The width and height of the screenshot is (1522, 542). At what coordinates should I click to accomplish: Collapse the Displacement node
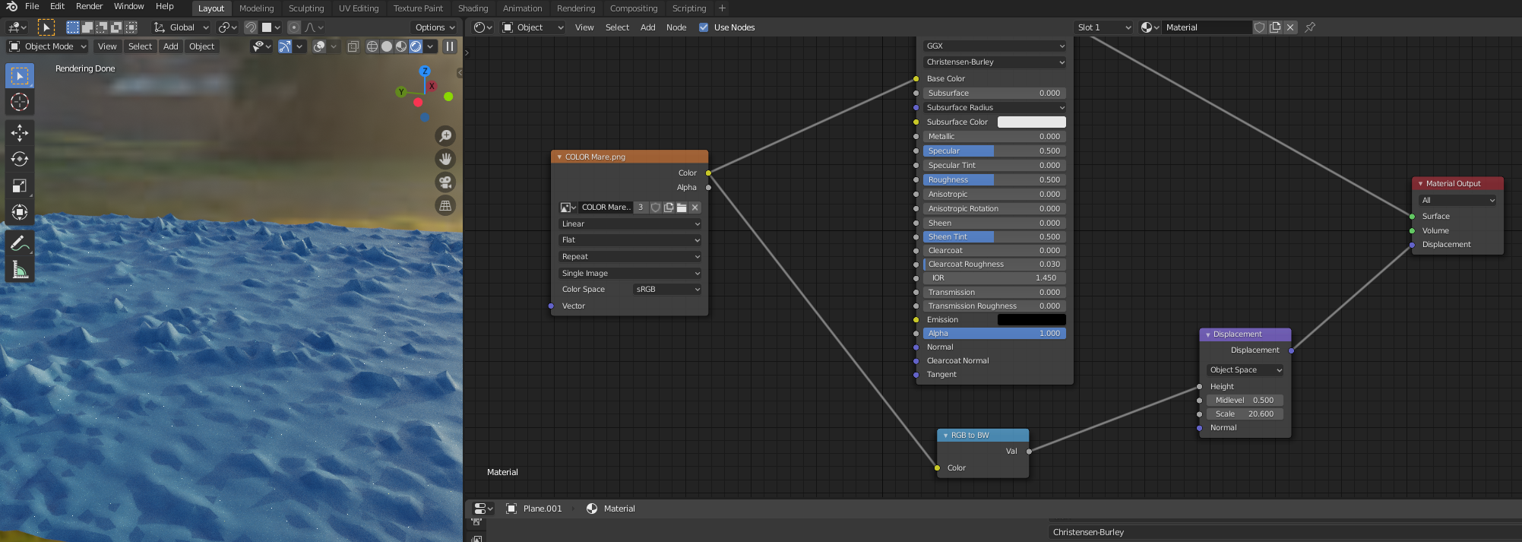1207,334
